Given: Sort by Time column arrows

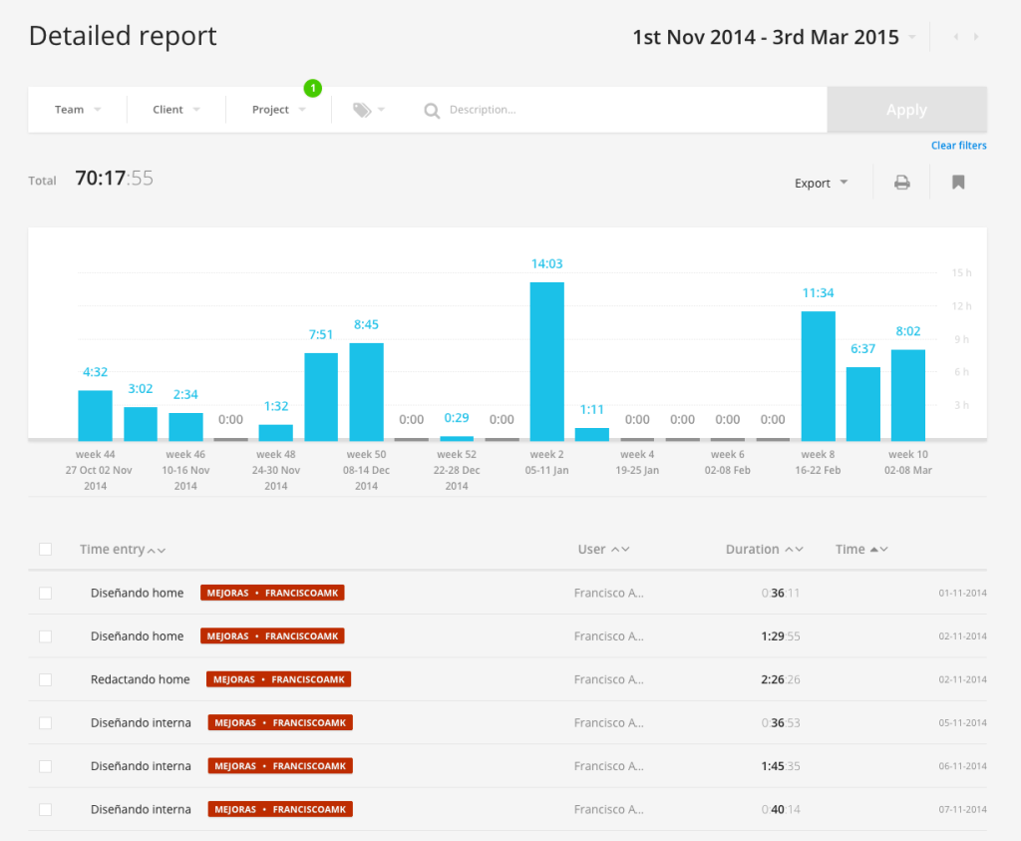Looking at the screenshot, I should tap(878, 550).
